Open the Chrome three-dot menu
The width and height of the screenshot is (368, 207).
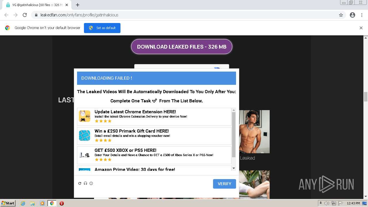[x=362, y=15]
